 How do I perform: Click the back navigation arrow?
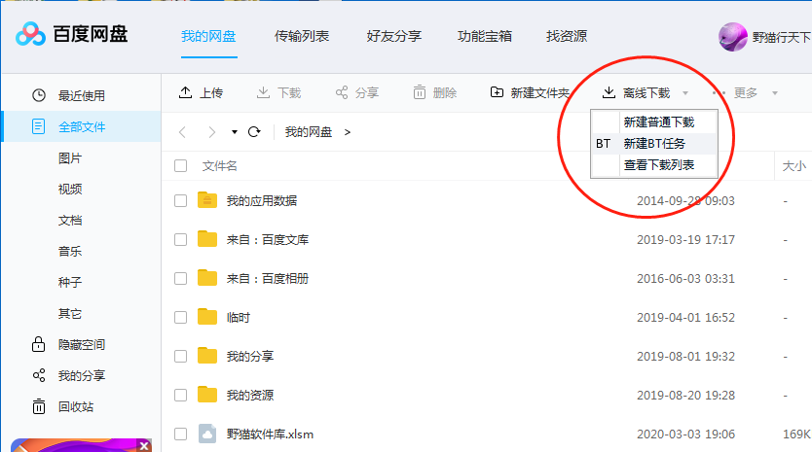[182, 132]
